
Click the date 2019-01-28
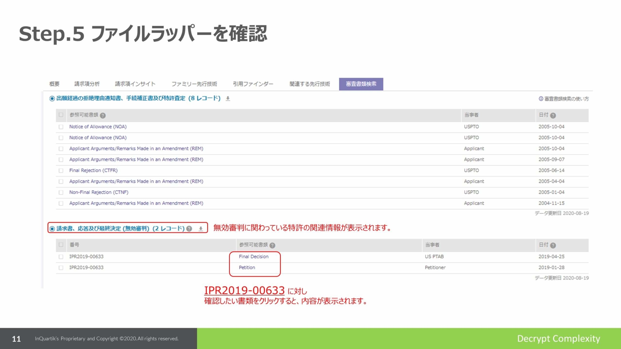pyautogui.click(x=551, y=268)
